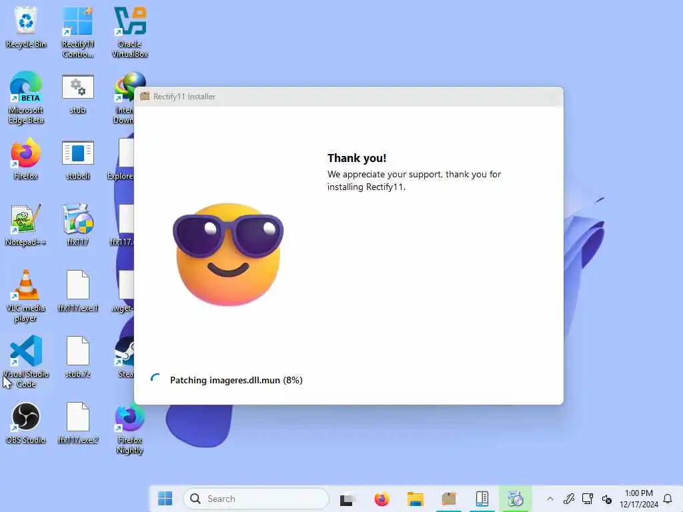683x512 pixels.
Task: Open Firefox from the taskbar
Action: pyautogui.click(x=382, y=499)
